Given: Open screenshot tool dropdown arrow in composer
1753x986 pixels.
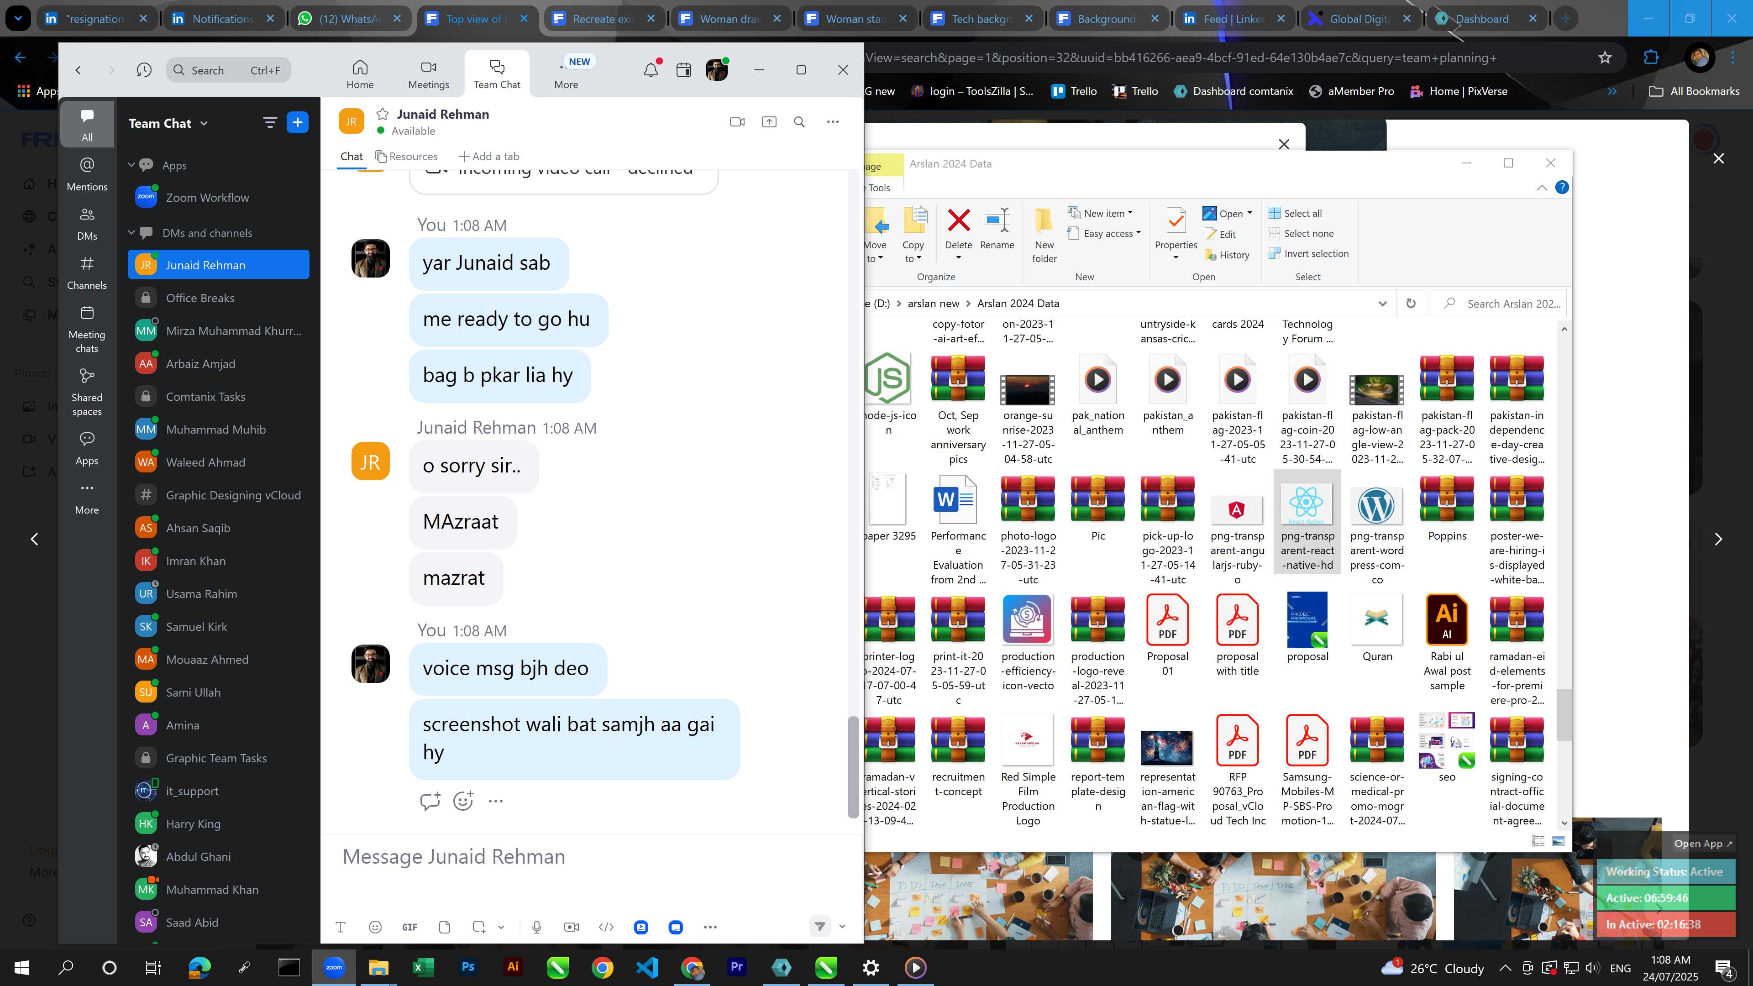Looking at the screenshot, I should (x=502, y=927).
